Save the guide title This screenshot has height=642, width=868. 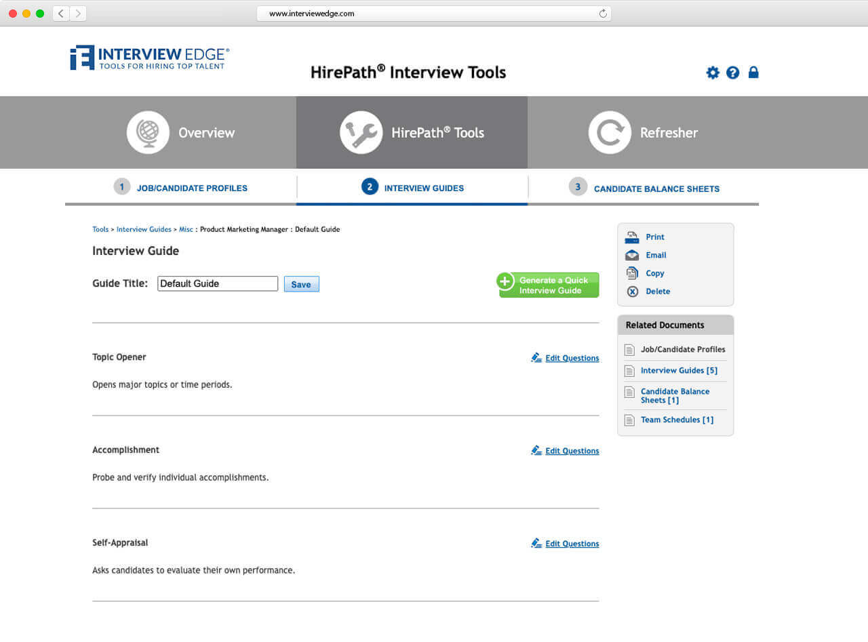tap(301, 284)
